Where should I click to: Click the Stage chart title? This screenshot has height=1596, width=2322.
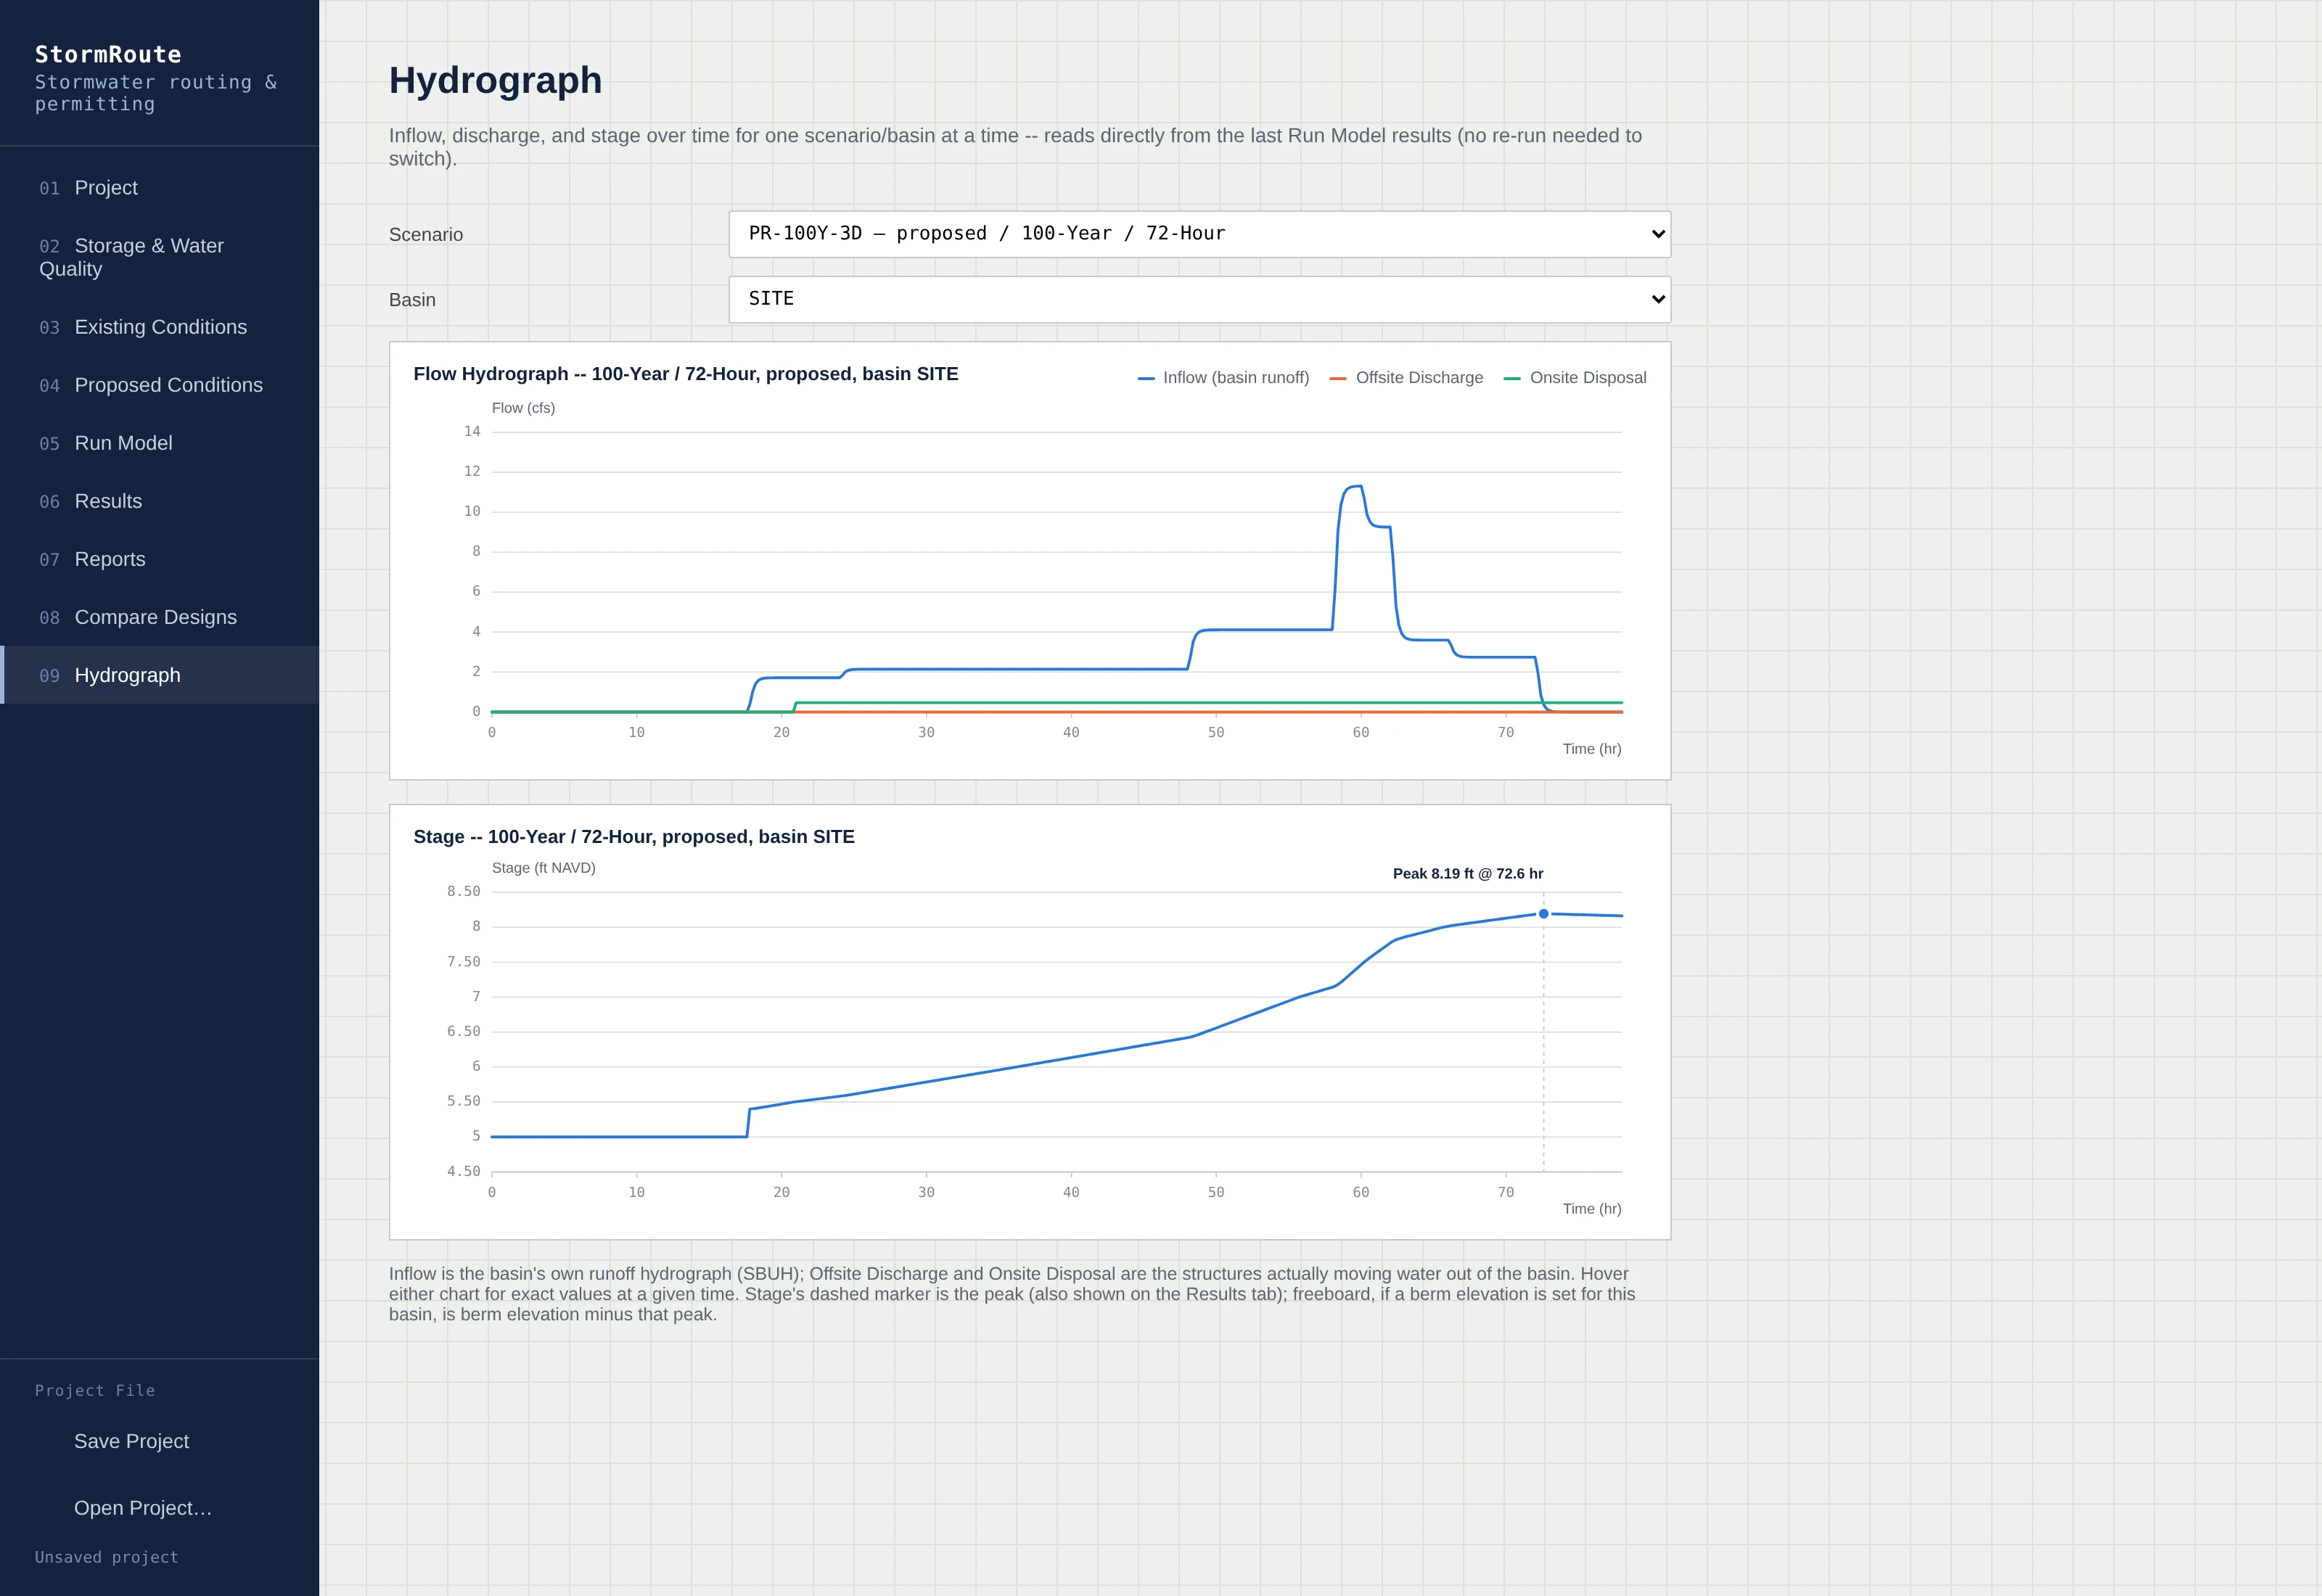[634, 837]
